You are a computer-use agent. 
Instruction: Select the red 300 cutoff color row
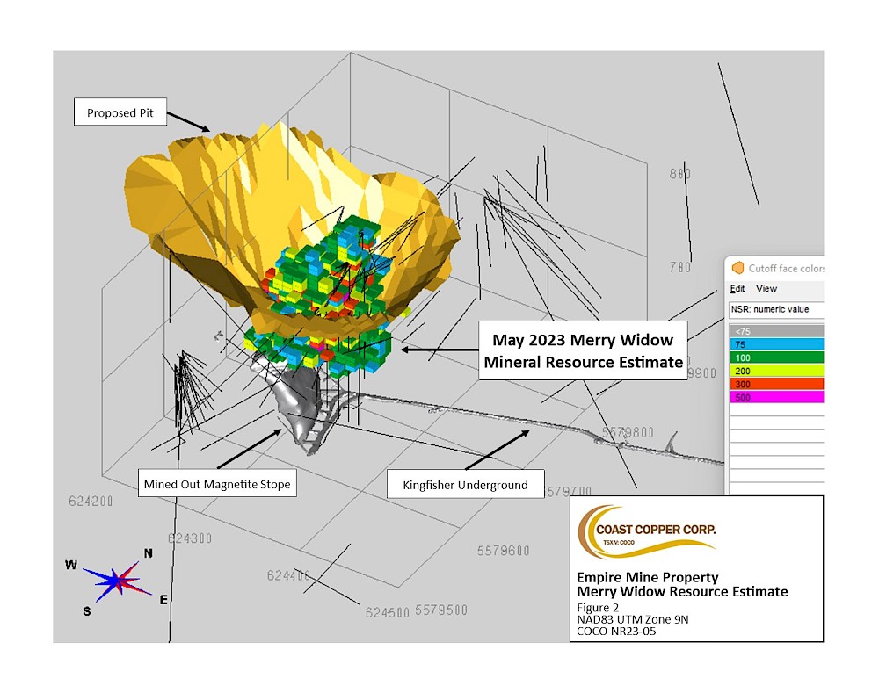click(x=776, y=384)
